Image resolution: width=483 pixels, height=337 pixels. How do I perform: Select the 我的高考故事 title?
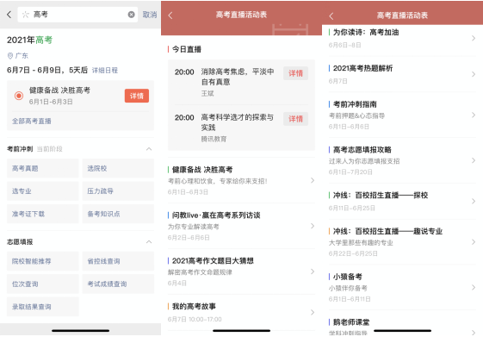click(194, 307)
